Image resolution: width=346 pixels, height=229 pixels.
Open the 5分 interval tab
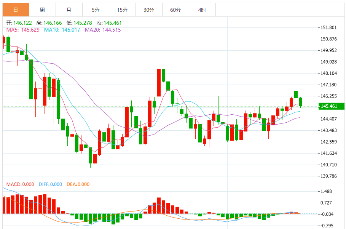pos(96,10)
